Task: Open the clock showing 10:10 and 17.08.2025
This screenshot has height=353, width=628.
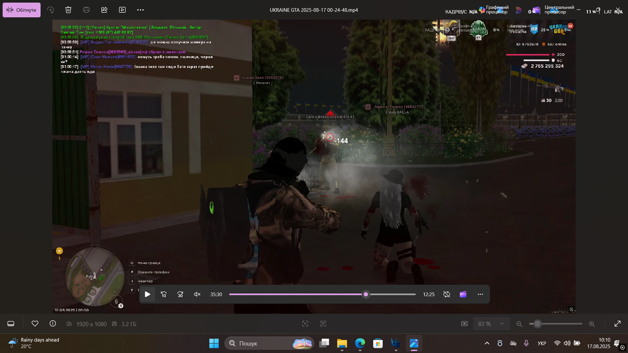Action: [599, 343]
